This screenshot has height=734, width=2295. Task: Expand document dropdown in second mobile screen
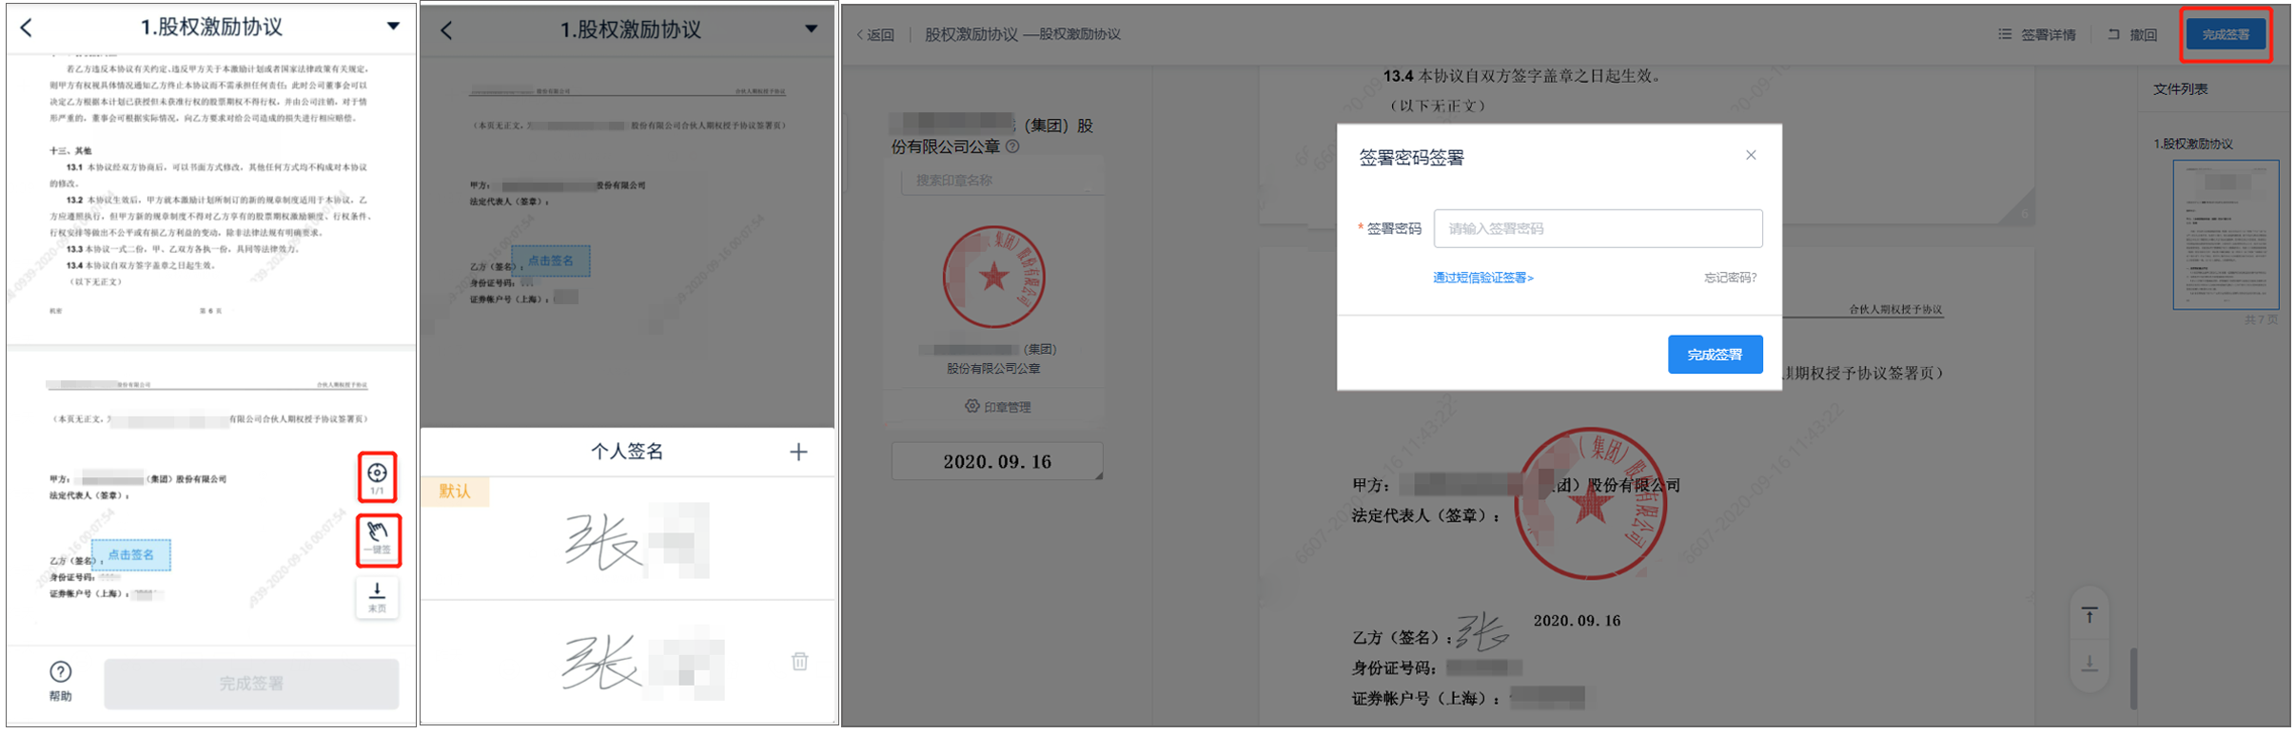point(811,29)
